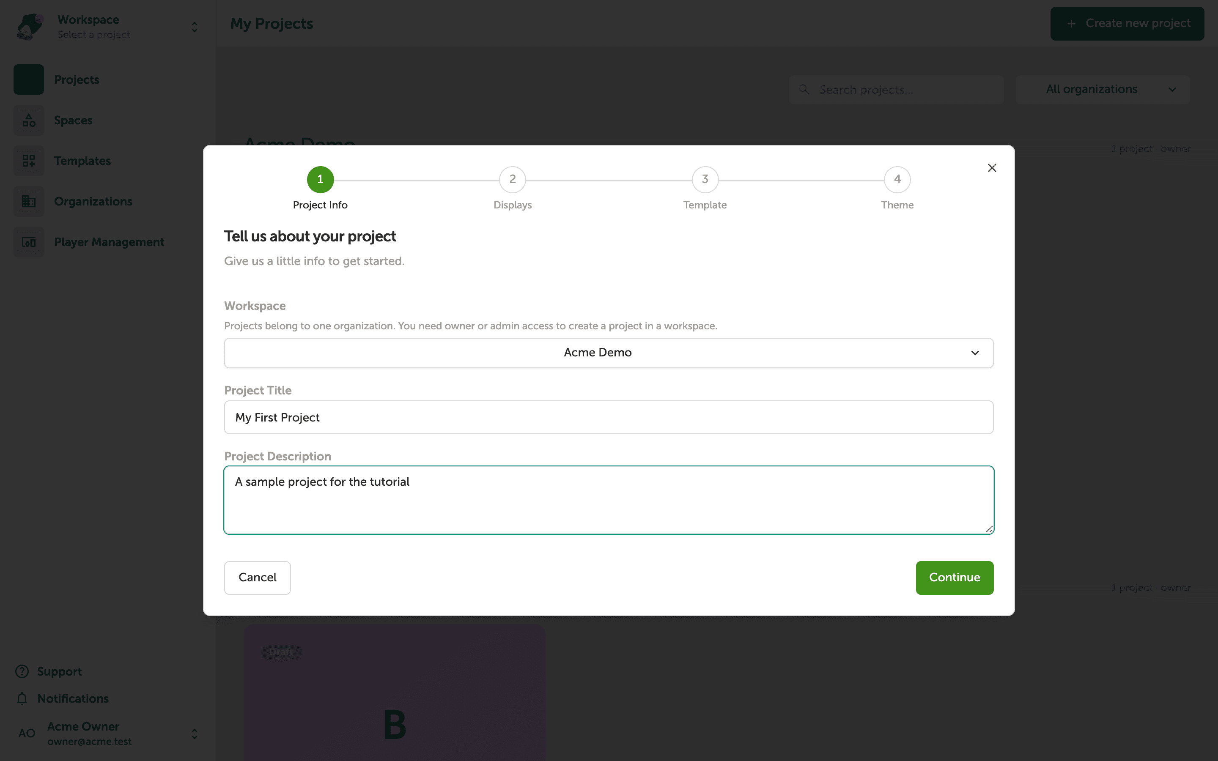This screenshot has width=1218, height=761.
Task: Open the Acme Demo workspace dropdown
Action: click(609, 353)
